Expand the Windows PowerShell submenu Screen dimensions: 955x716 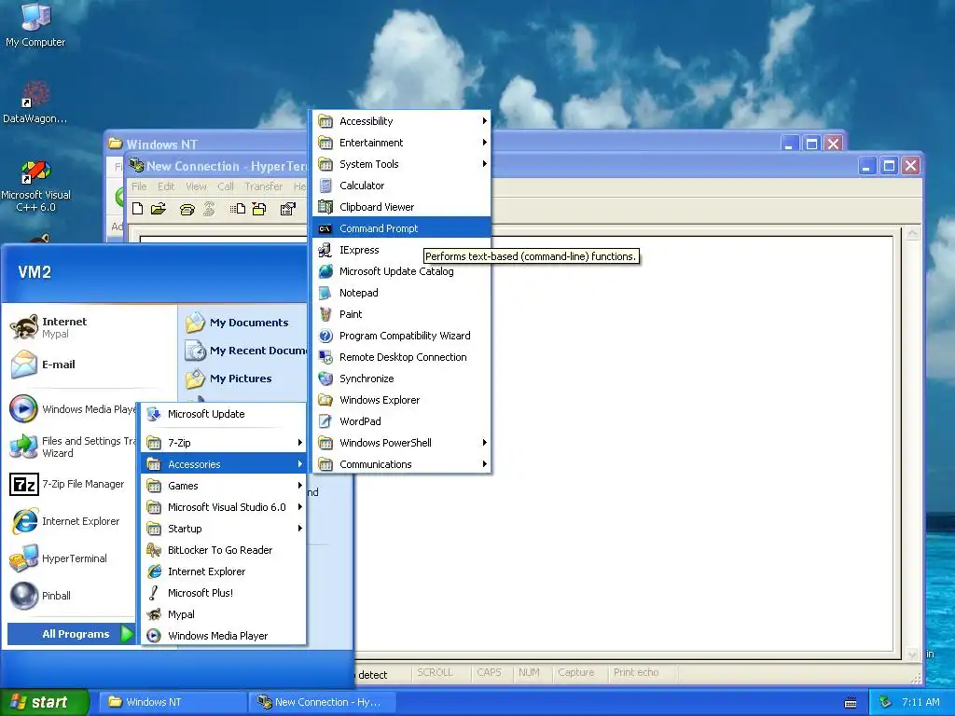pyautogui.click(x=401, y=443)
